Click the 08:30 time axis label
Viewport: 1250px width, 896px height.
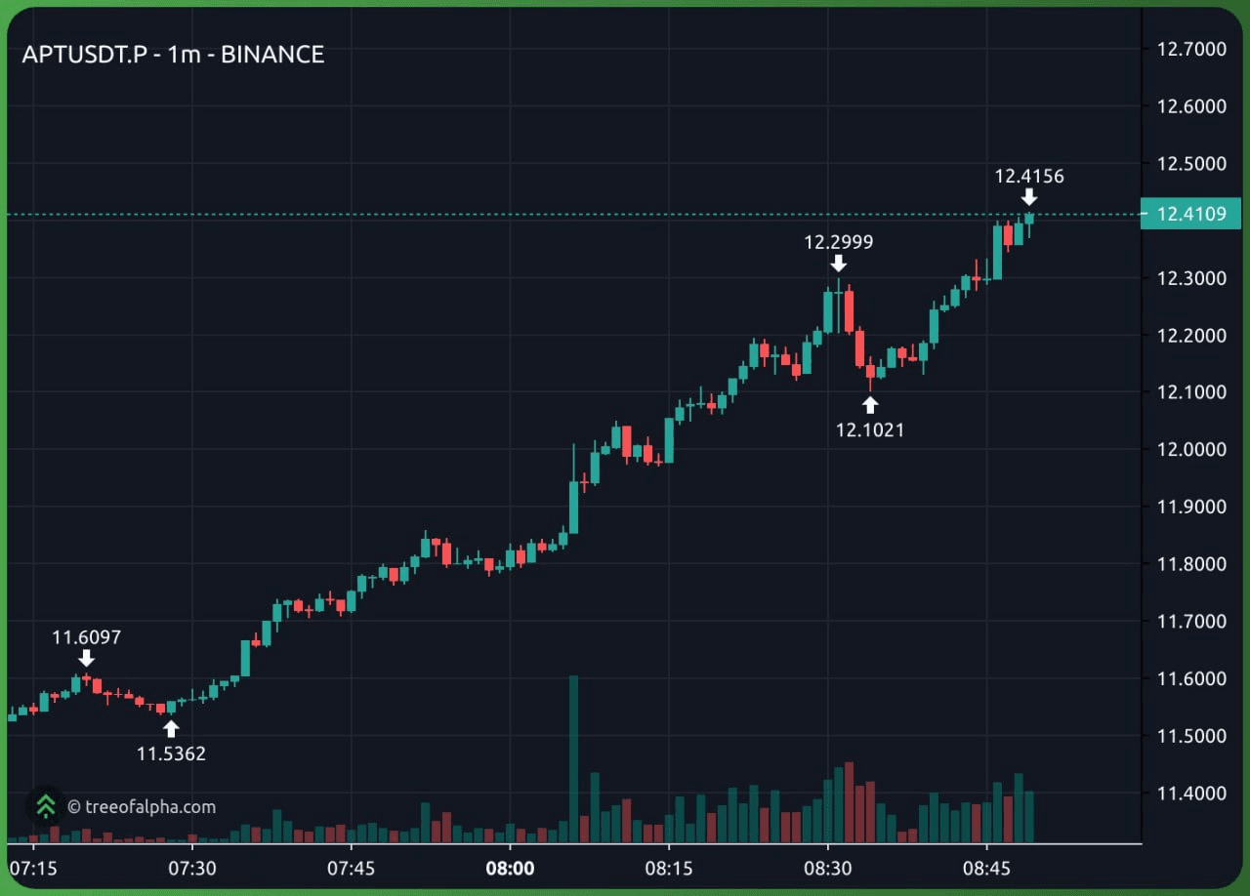827,868
